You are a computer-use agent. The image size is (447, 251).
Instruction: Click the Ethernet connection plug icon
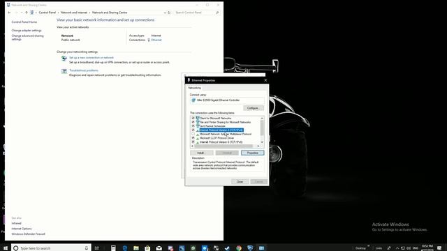point(149,40)
